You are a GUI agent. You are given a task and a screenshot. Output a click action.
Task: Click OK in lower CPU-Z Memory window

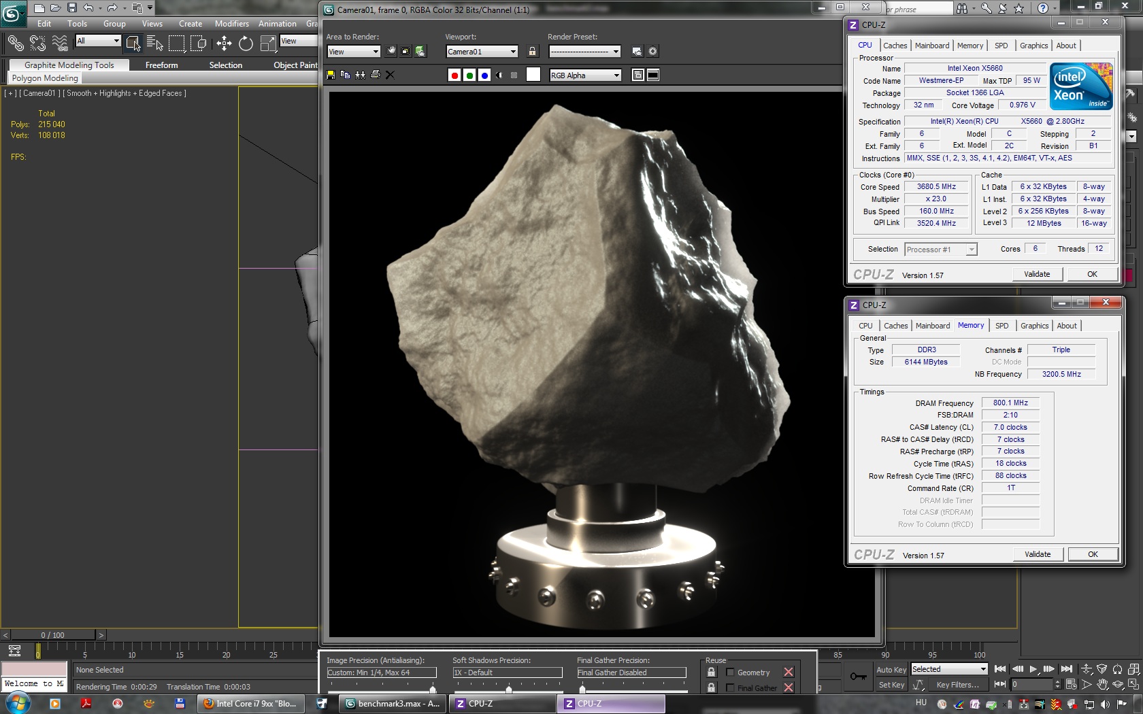[1093, 554]
